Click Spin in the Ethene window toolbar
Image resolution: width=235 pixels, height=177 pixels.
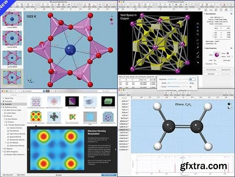pyautogui.click(x=171, y=93)
